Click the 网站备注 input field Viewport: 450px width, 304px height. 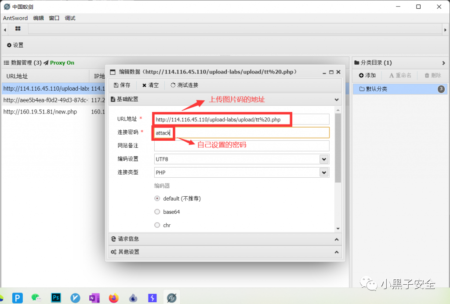point(241,146)
